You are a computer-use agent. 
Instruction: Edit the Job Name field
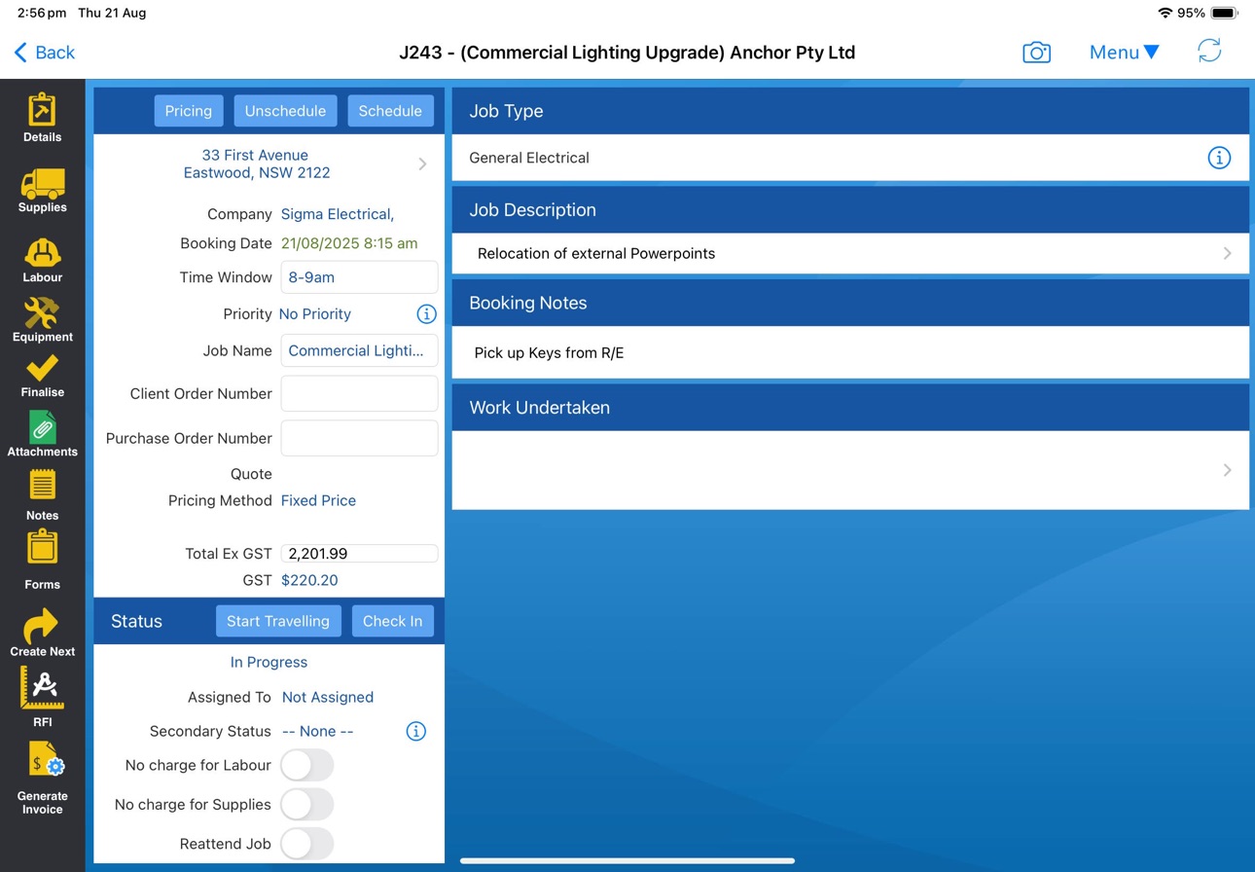coord(359,350)
